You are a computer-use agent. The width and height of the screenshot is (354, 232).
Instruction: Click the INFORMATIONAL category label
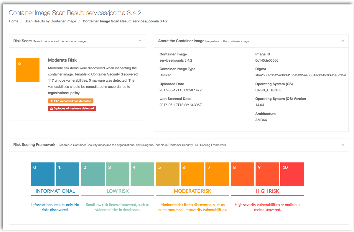[x=55, y=191]
